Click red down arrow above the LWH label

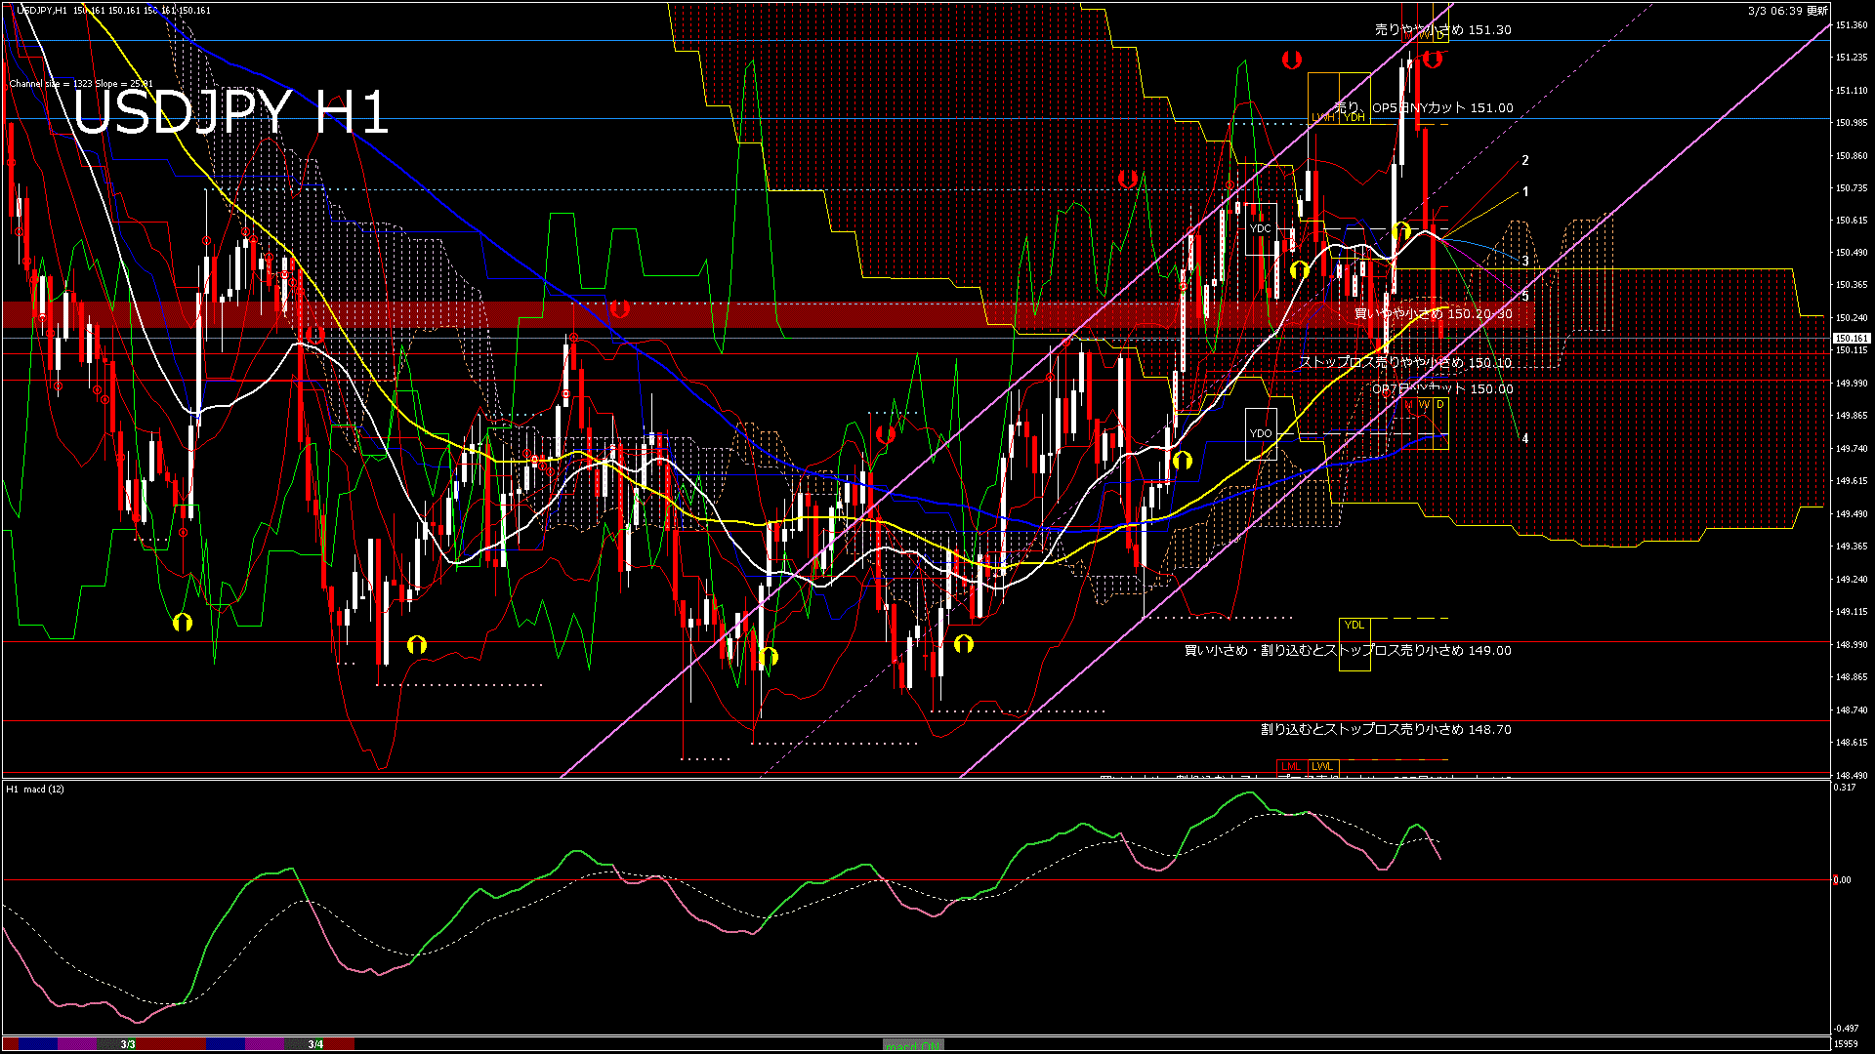(x=1292, y=60)
